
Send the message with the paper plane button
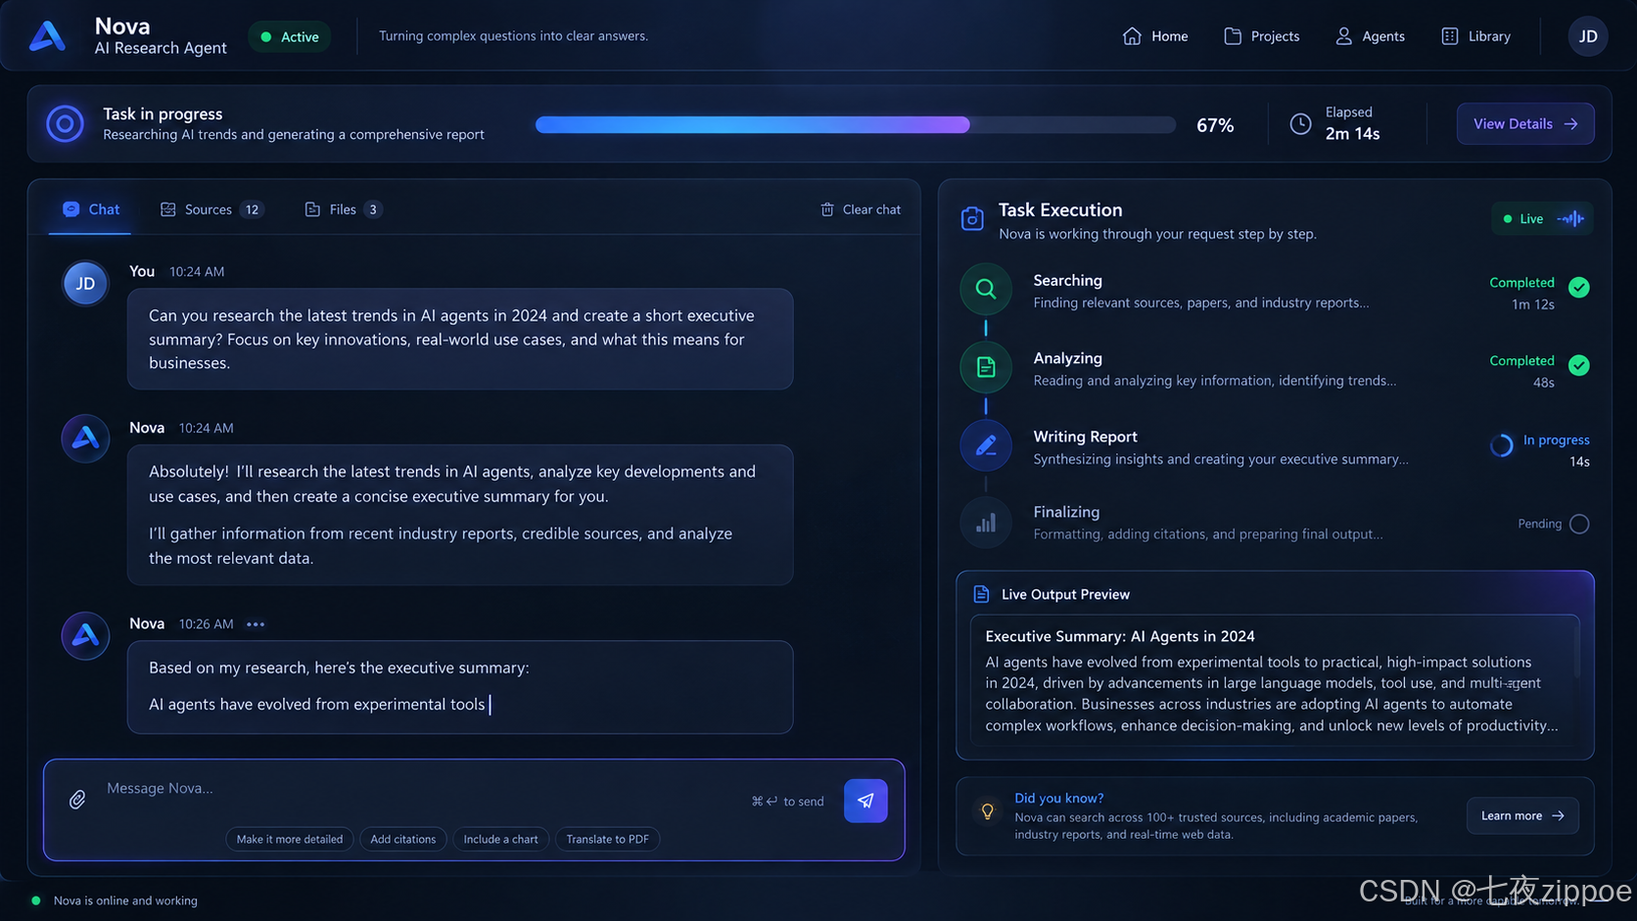(x=865, y=801)
